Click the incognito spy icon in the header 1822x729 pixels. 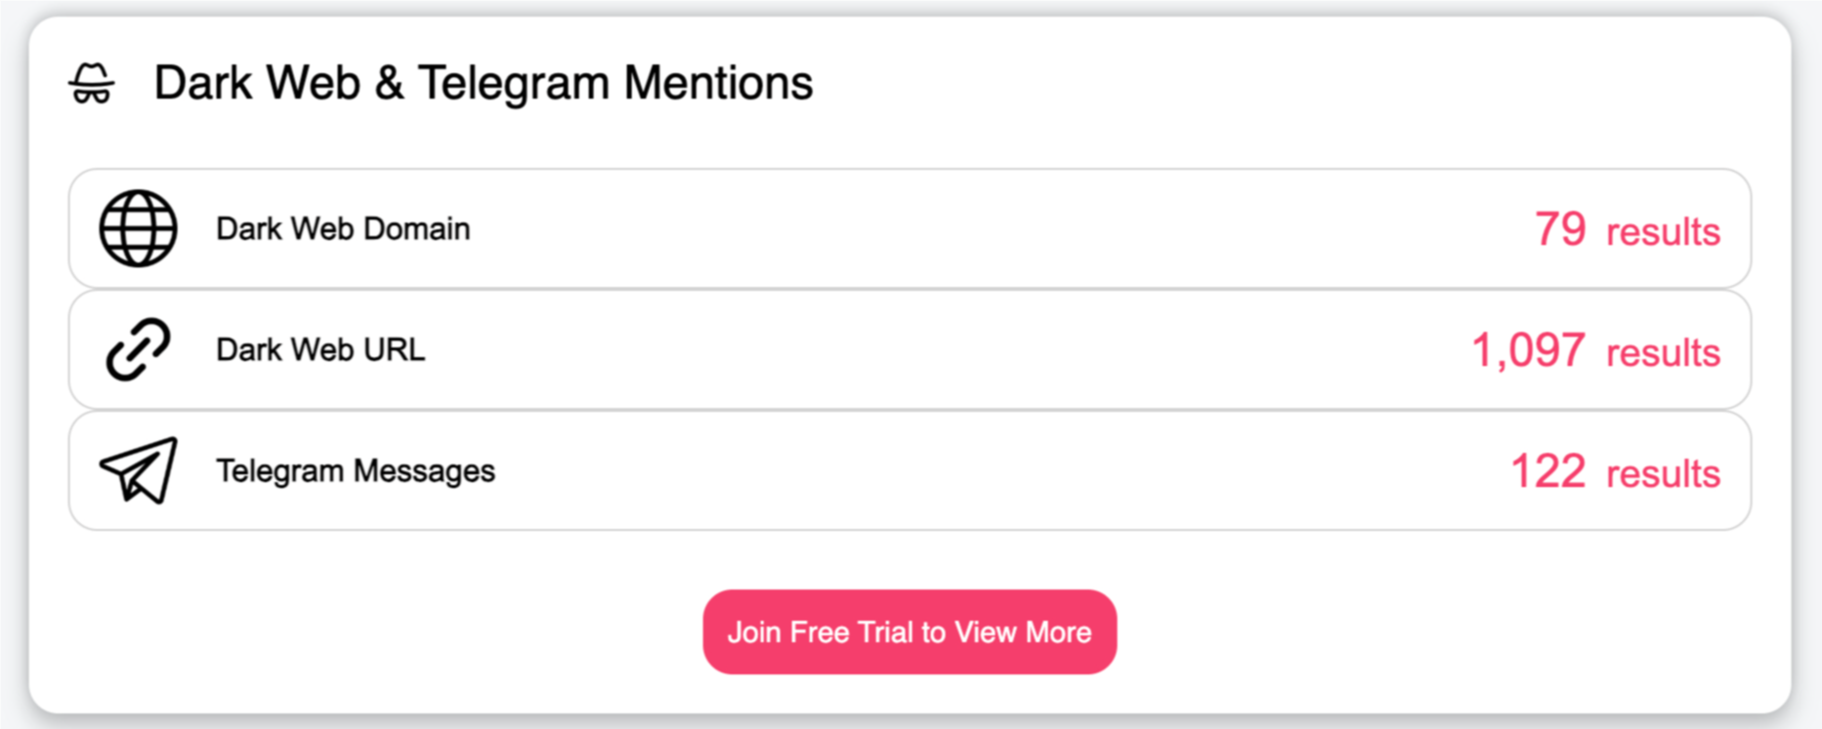point(92,84)
